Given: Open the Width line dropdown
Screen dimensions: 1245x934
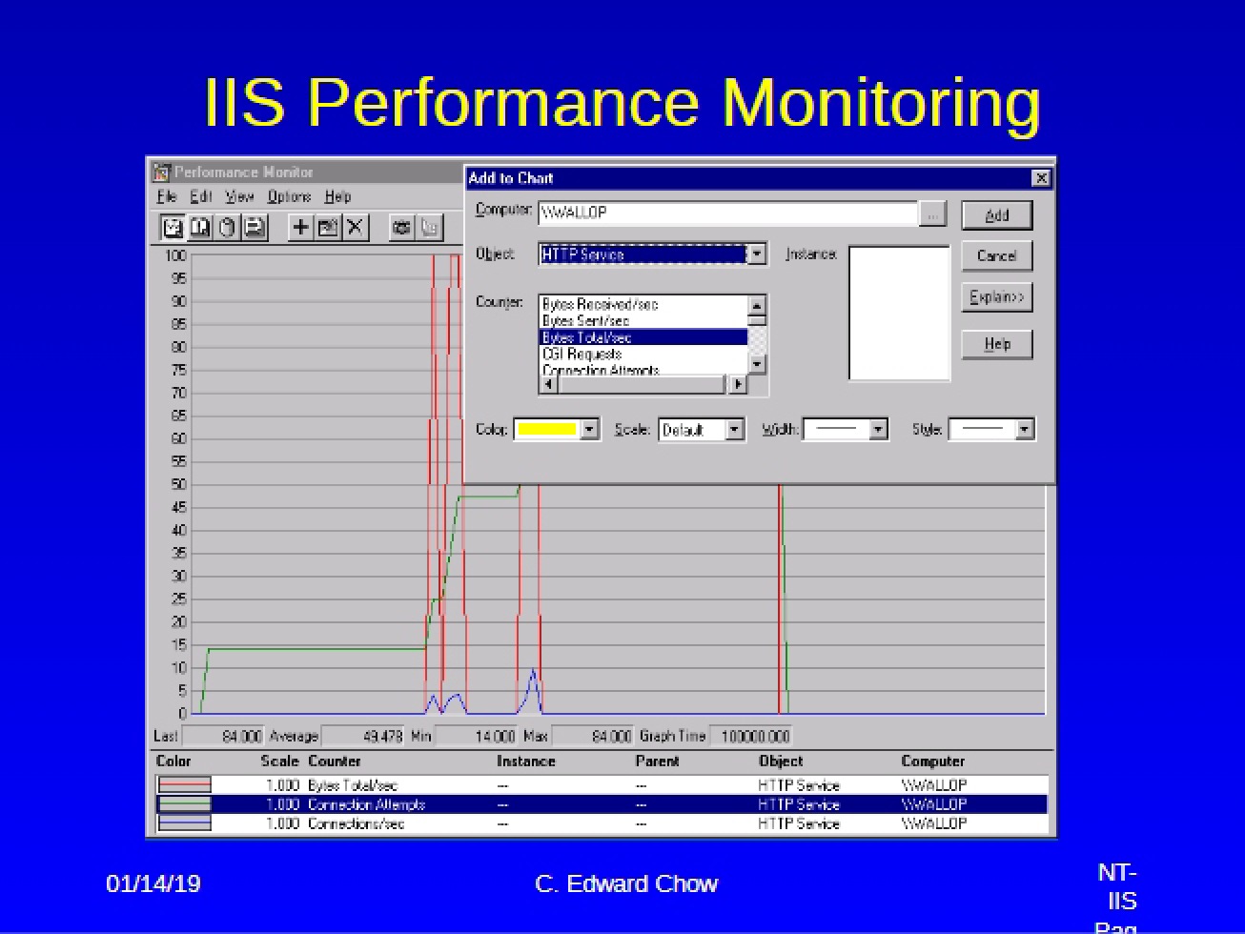Looking at the screenshot, I should pos(878,430).
